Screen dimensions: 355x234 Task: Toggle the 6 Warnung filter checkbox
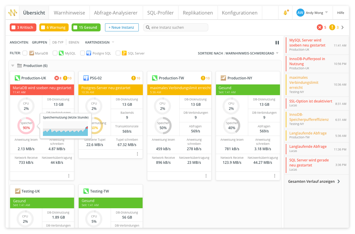pos(43,27)
